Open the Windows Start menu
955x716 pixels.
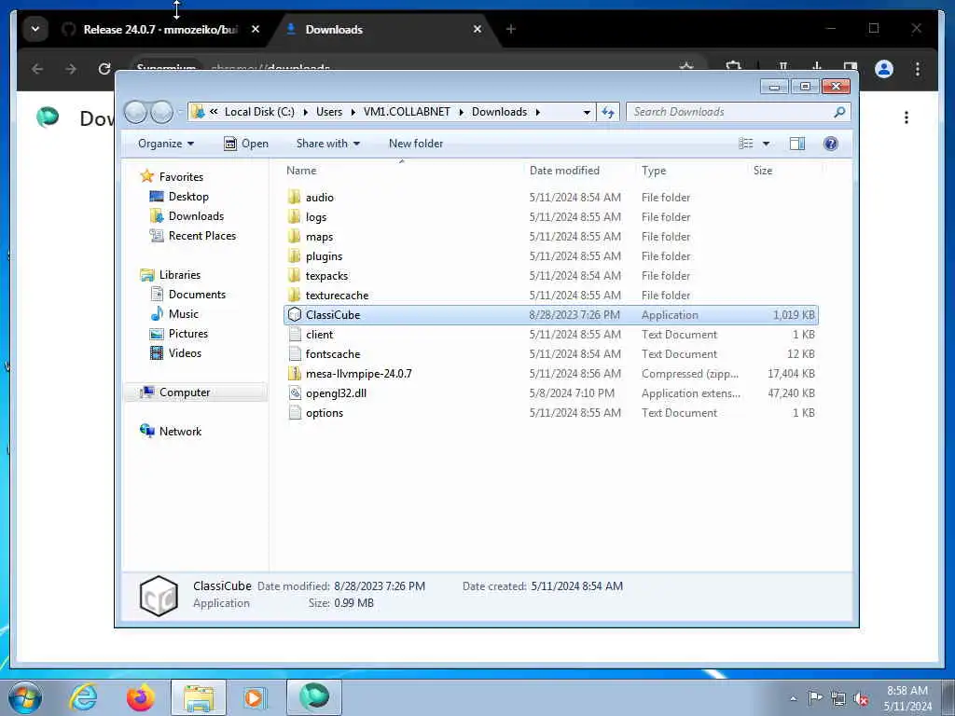pos(25,697)
